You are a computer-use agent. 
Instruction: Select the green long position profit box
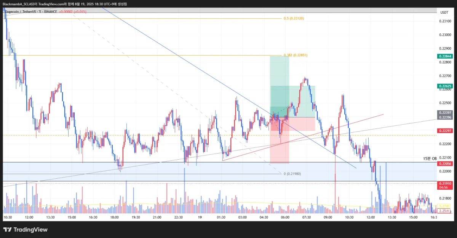click(280, 87)
